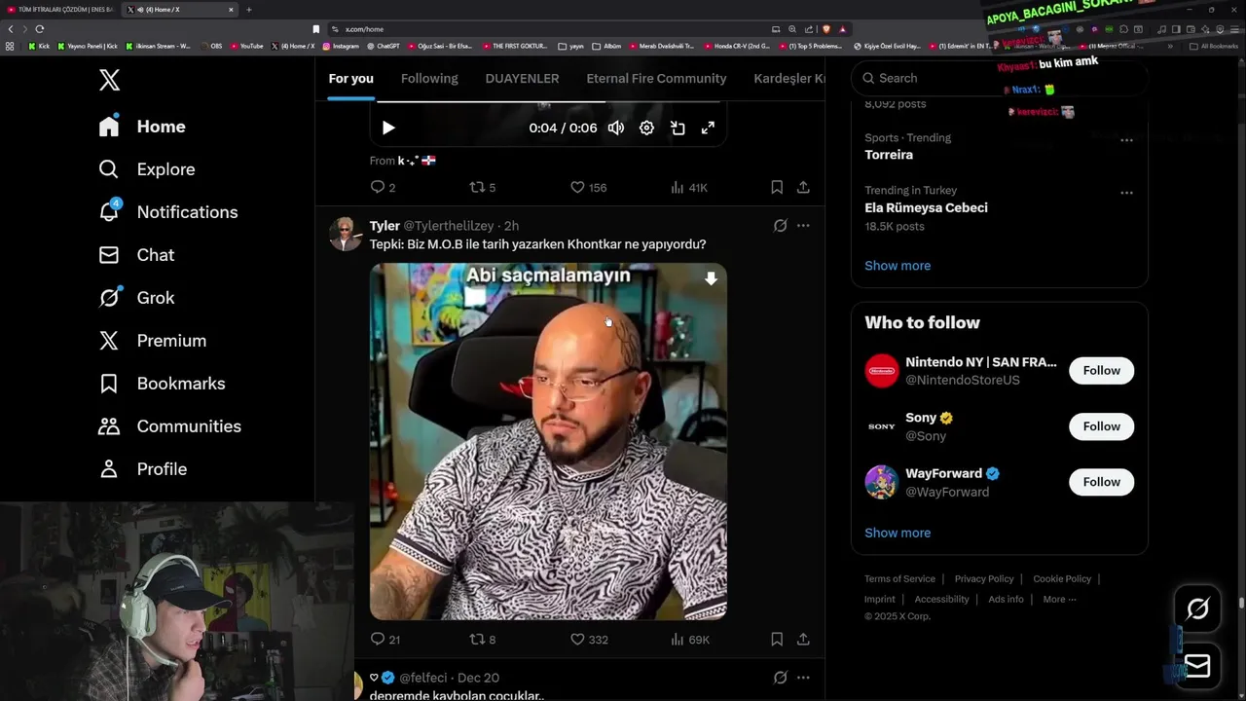Open Notifications with bell icon
This screenshot has width=1246, height=701.
[x=167, y=212]
